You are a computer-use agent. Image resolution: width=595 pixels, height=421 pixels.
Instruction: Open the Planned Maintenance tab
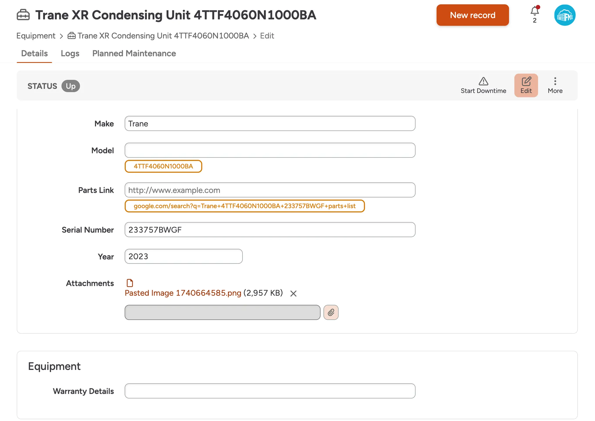pyautogui.click(x=134, y=53)
